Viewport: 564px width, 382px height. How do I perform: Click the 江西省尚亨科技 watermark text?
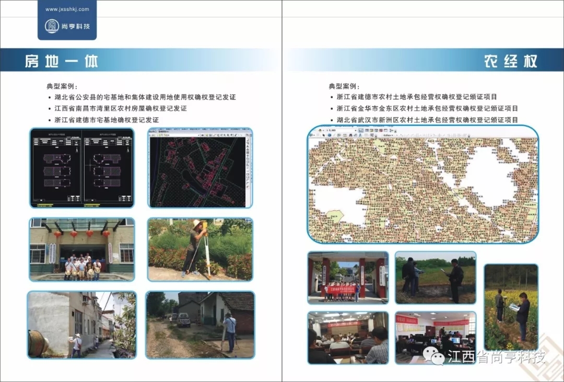[x=496, y=357]
